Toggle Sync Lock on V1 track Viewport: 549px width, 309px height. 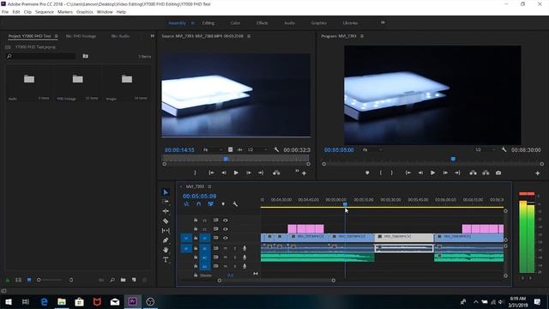216,238
